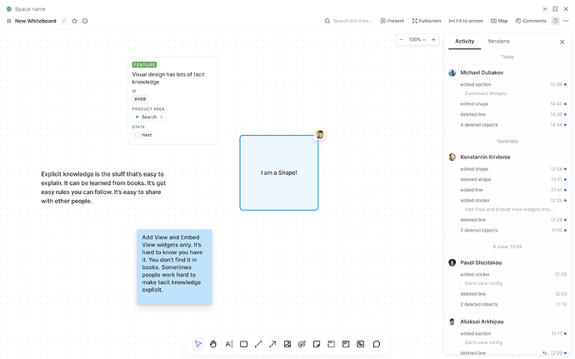
Task: Focus the Search this View field
Action: coord(348,21)
